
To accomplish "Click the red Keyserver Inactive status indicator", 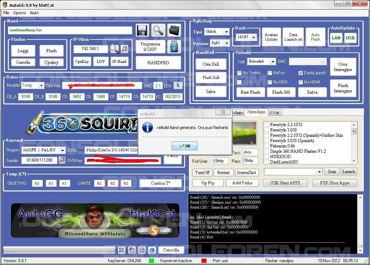I will [x=204, y=261].
